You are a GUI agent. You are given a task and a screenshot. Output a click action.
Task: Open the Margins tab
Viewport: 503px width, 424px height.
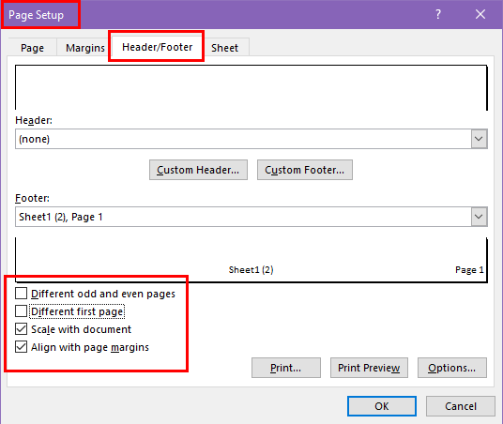pyautogui.click(x=85, y=48)
